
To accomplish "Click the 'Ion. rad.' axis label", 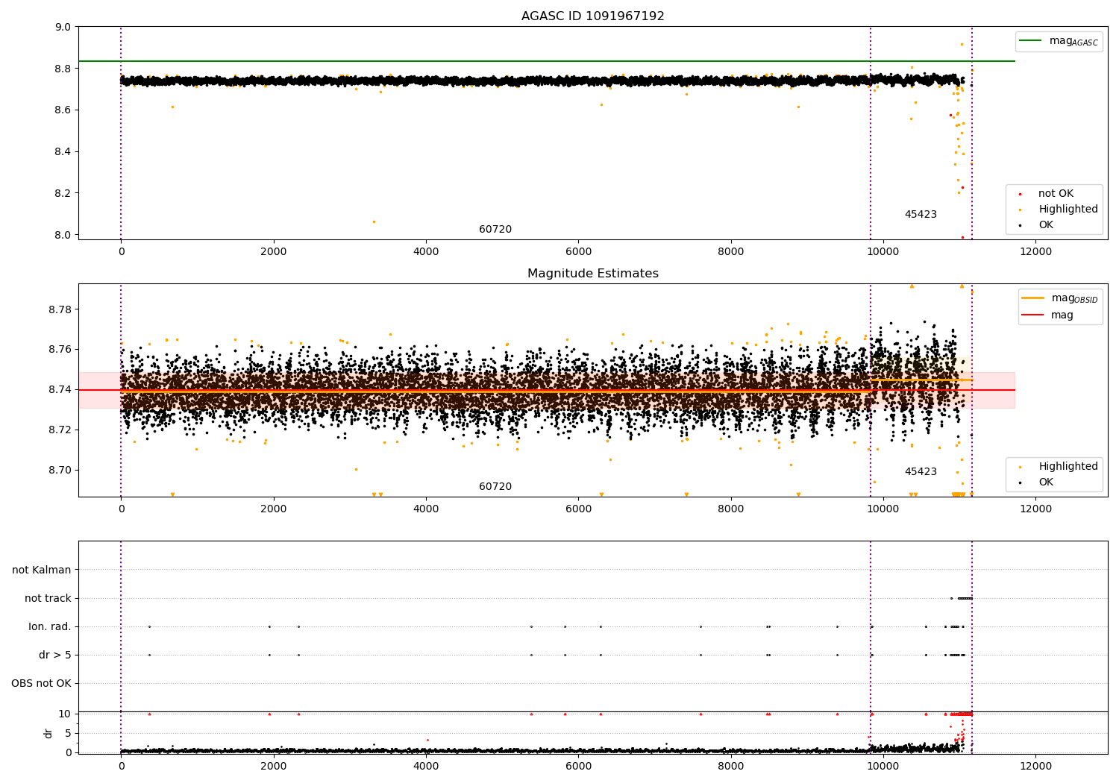I will pos(50,627).
